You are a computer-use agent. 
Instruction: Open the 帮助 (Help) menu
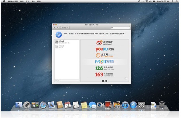pos(39,1)
